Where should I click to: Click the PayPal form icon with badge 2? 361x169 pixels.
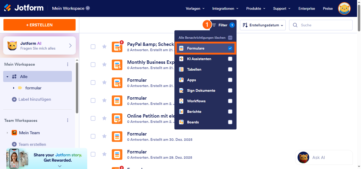click(x=117, y=47)
